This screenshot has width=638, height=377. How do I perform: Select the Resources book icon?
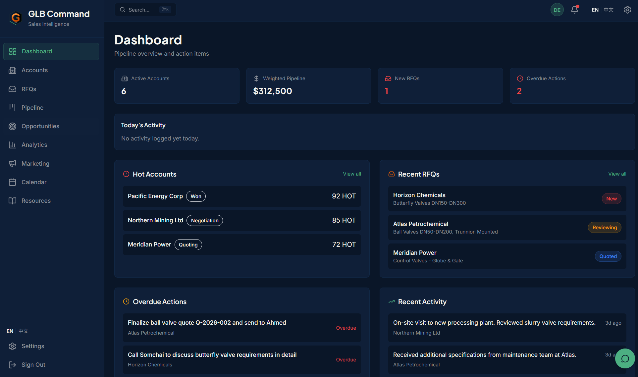tap(12, 200)
